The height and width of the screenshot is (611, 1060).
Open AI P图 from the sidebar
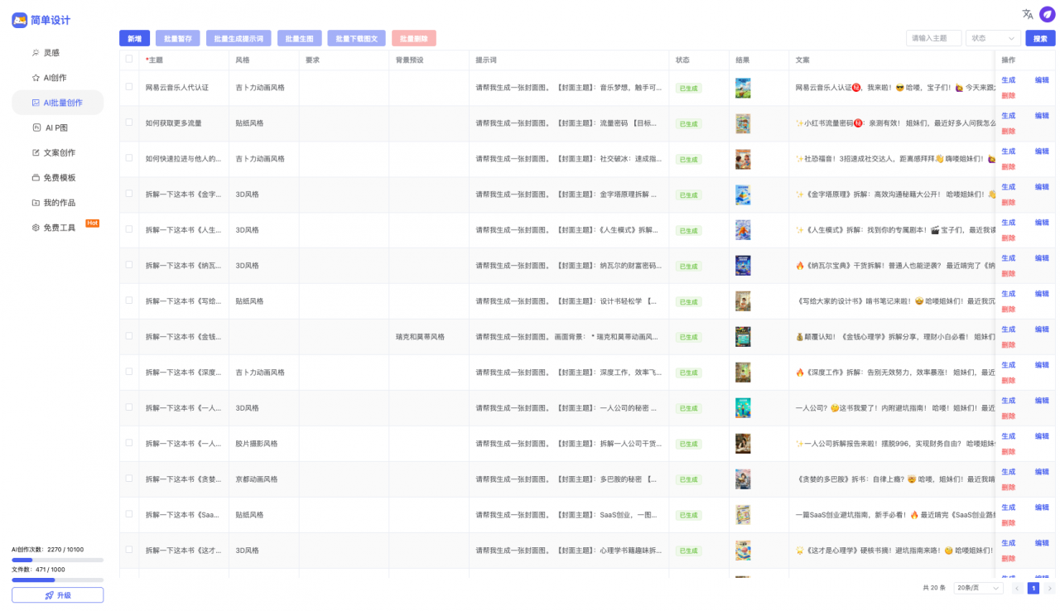pyautogui.click(x=56, y=127)
